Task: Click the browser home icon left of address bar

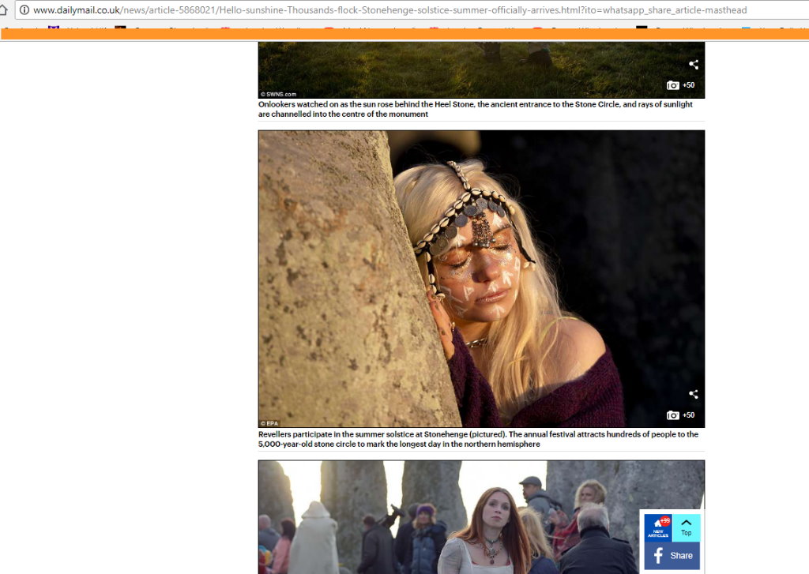Action: click(3, 10)
